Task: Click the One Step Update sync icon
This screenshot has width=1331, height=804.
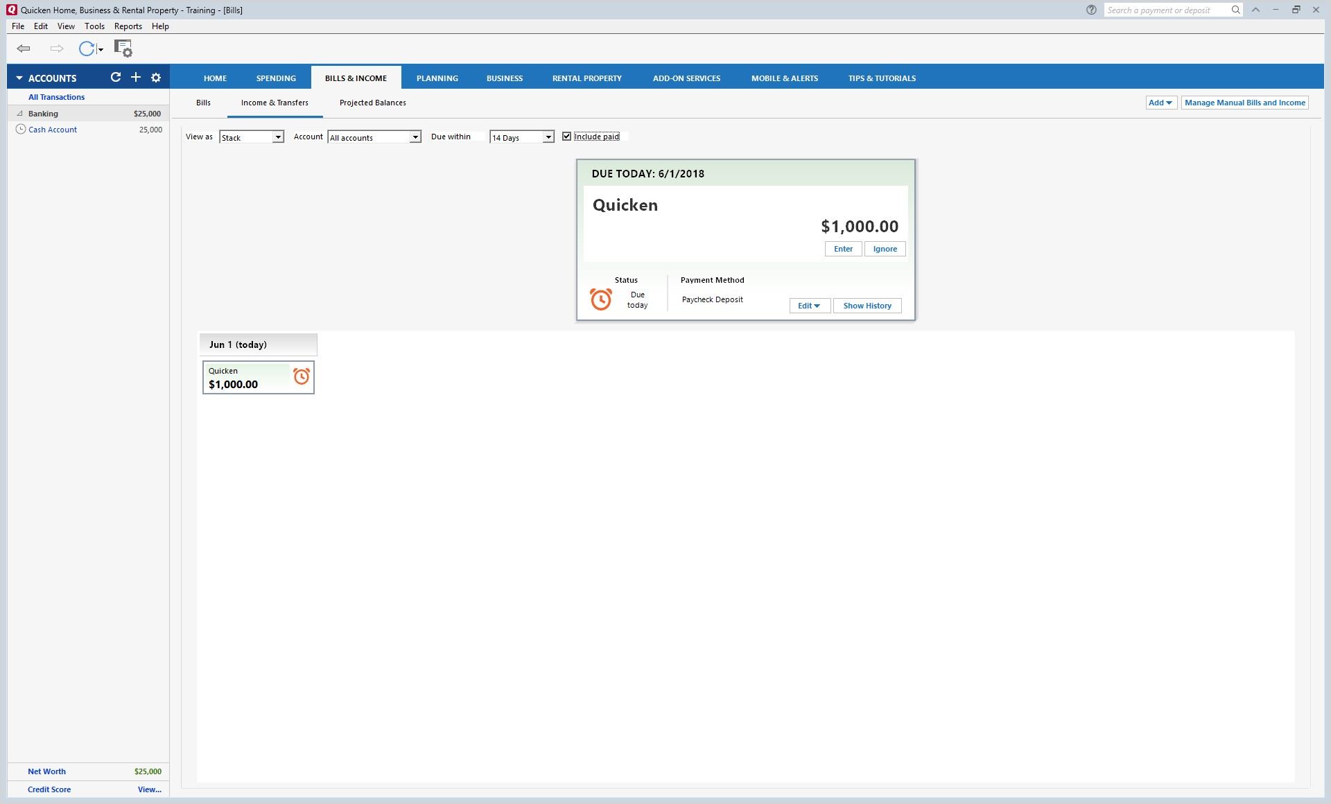Action: [86, 49]
